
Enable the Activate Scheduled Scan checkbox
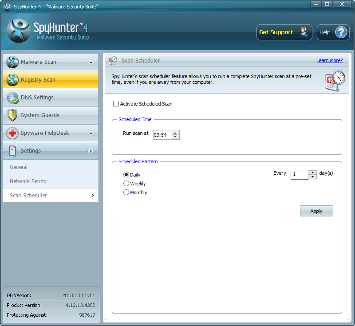point(116,104)
